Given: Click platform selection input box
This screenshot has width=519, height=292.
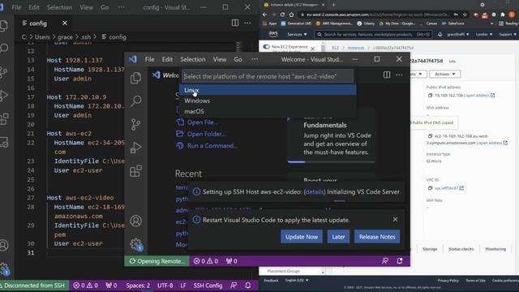Looking at the screenshot, I should 268,76.
